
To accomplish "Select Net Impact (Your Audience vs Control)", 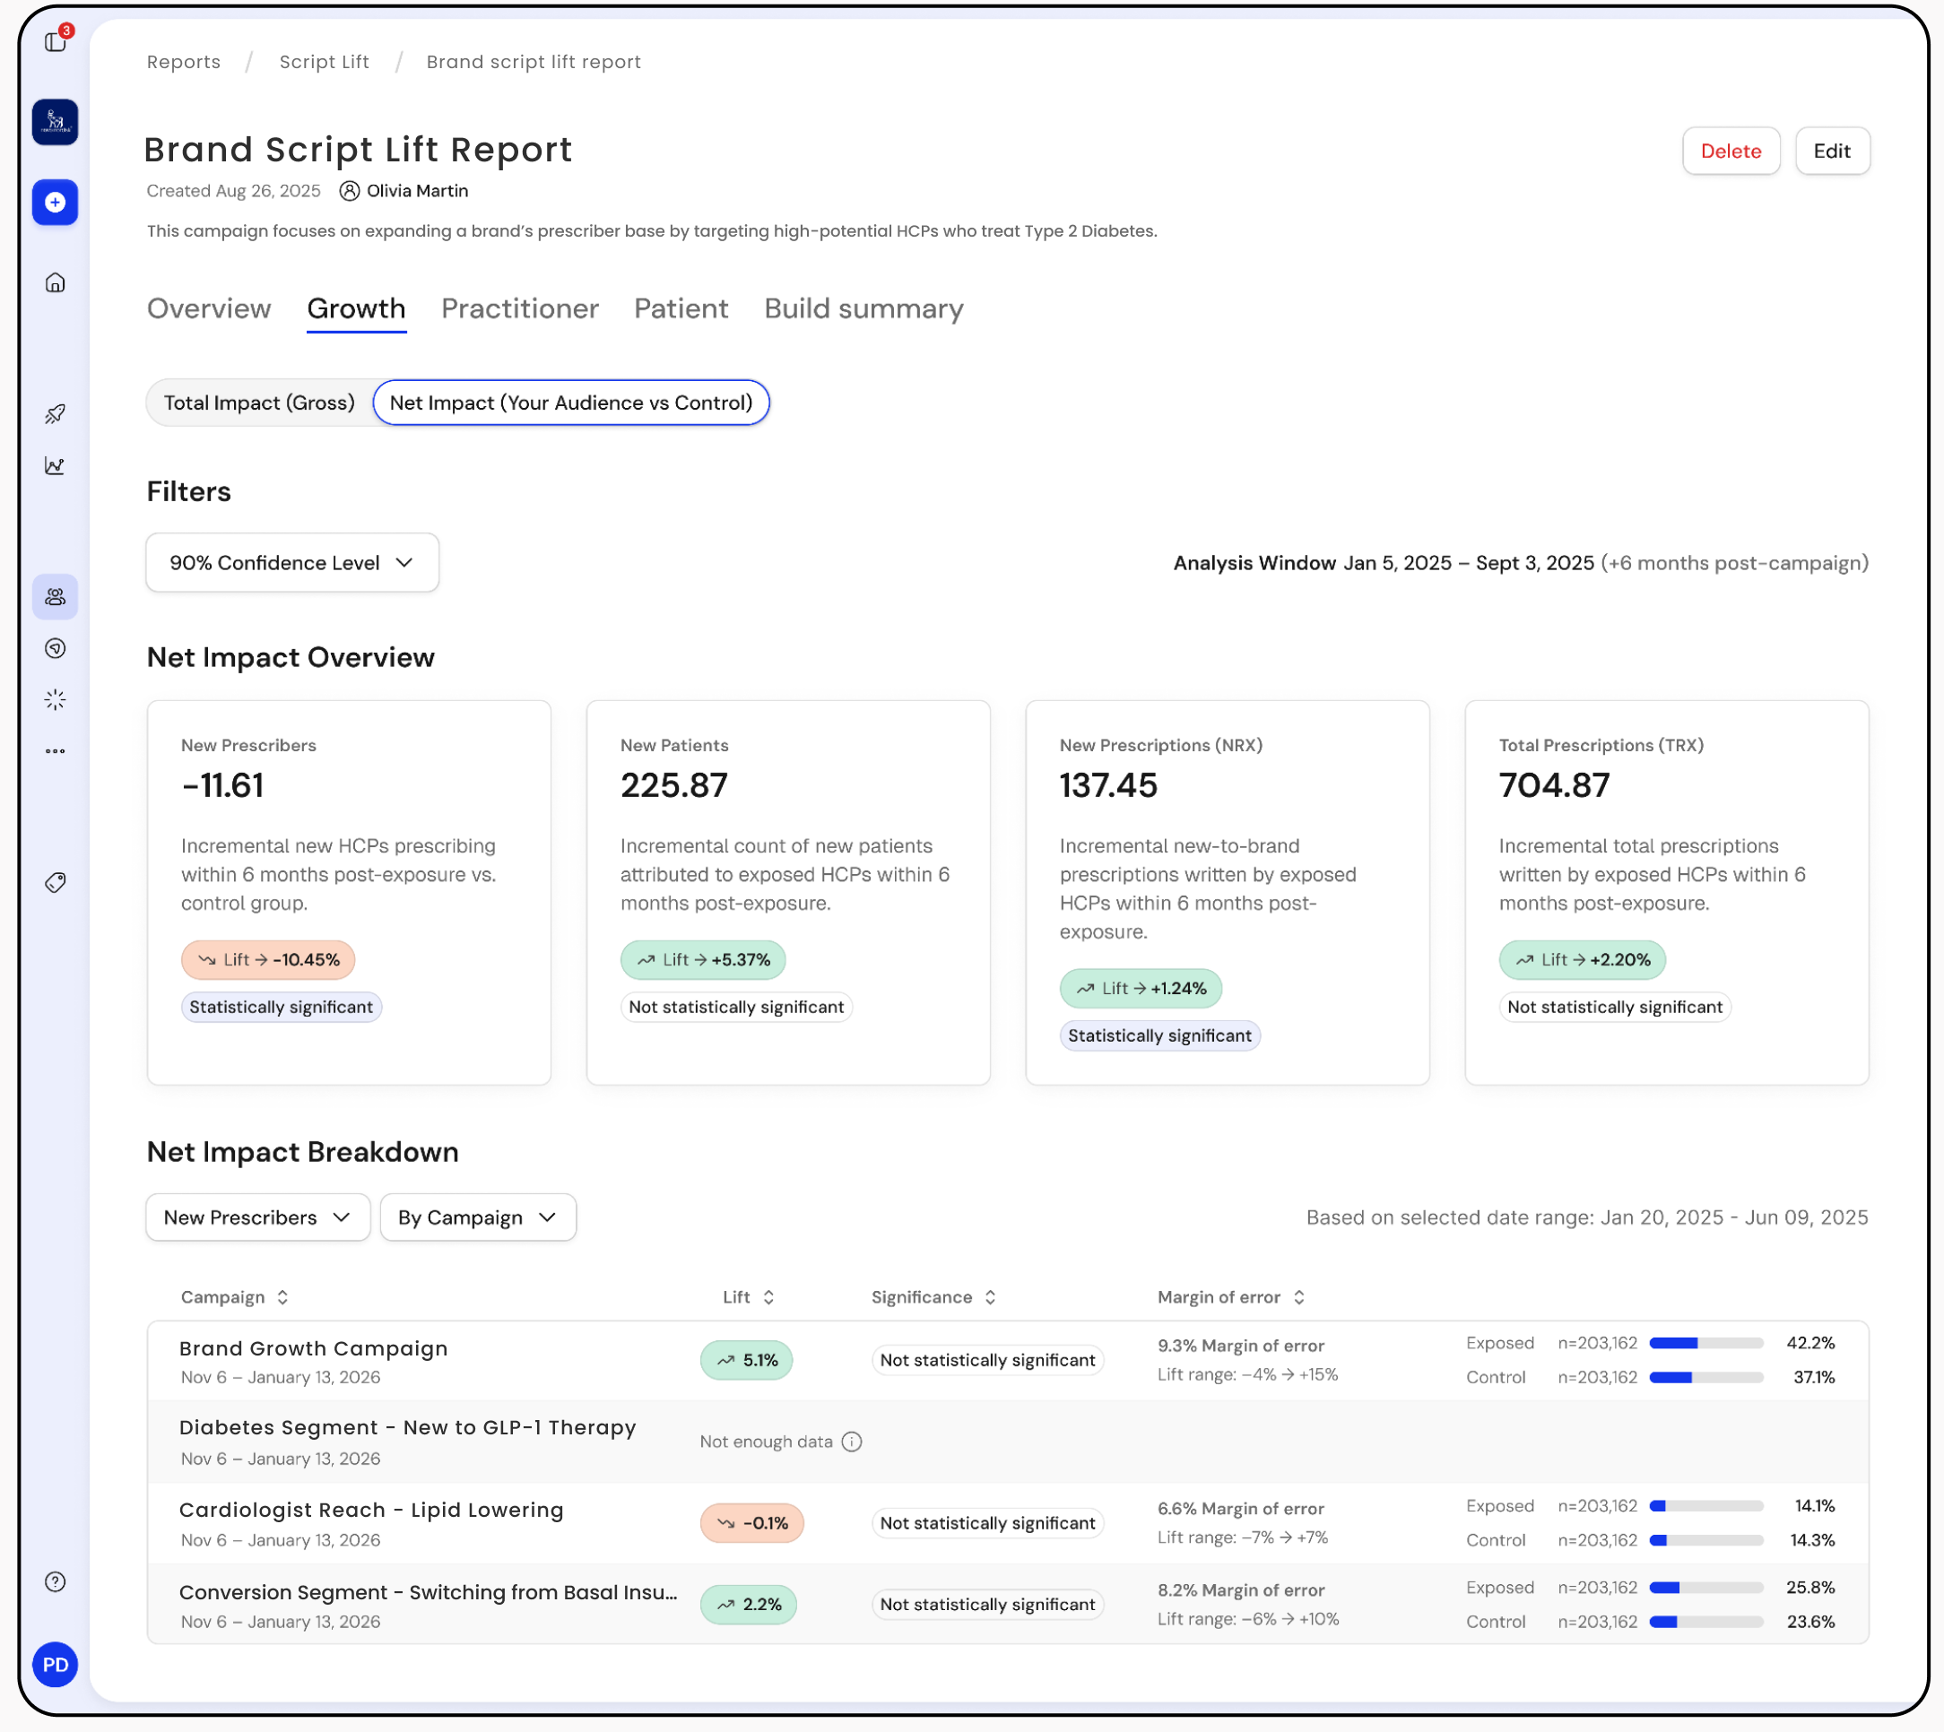I will [x=570, y=403].
